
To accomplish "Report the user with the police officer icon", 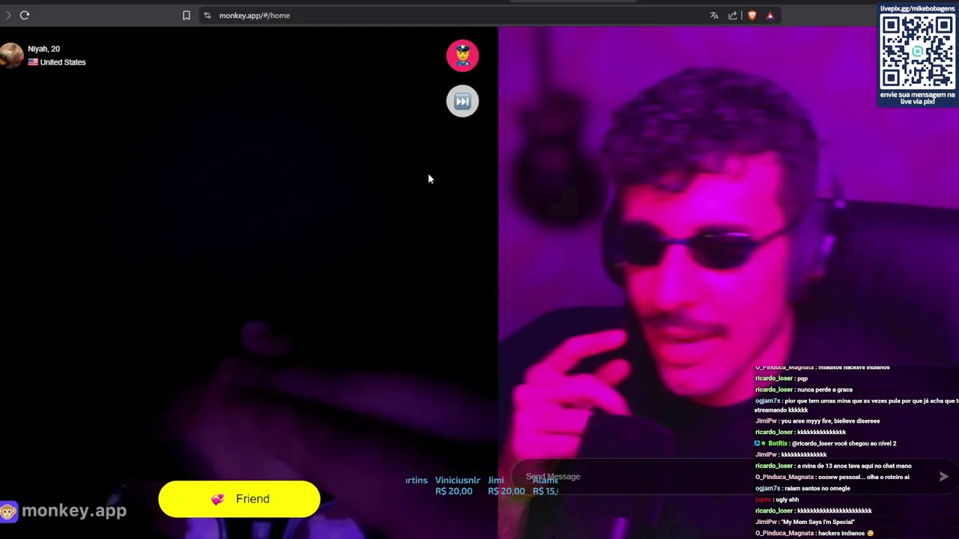I will pos(462,55).
